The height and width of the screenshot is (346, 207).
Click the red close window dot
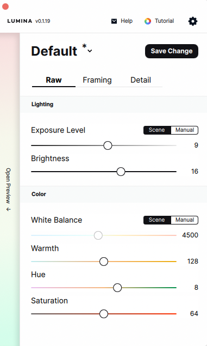[5, 7]
